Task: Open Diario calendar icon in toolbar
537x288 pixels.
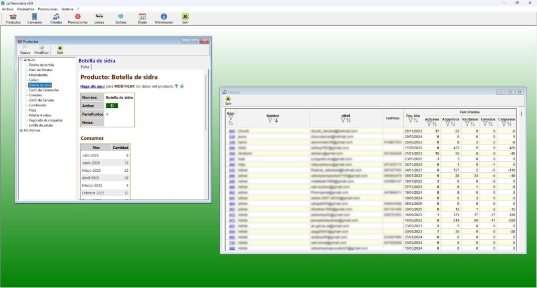Action: pyautogui.click(x=142, y=19)
